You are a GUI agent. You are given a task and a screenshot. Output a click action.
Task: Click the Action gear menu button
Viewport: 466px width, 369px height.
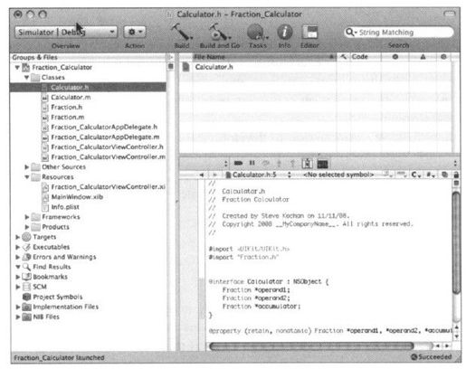click(135, 32)
